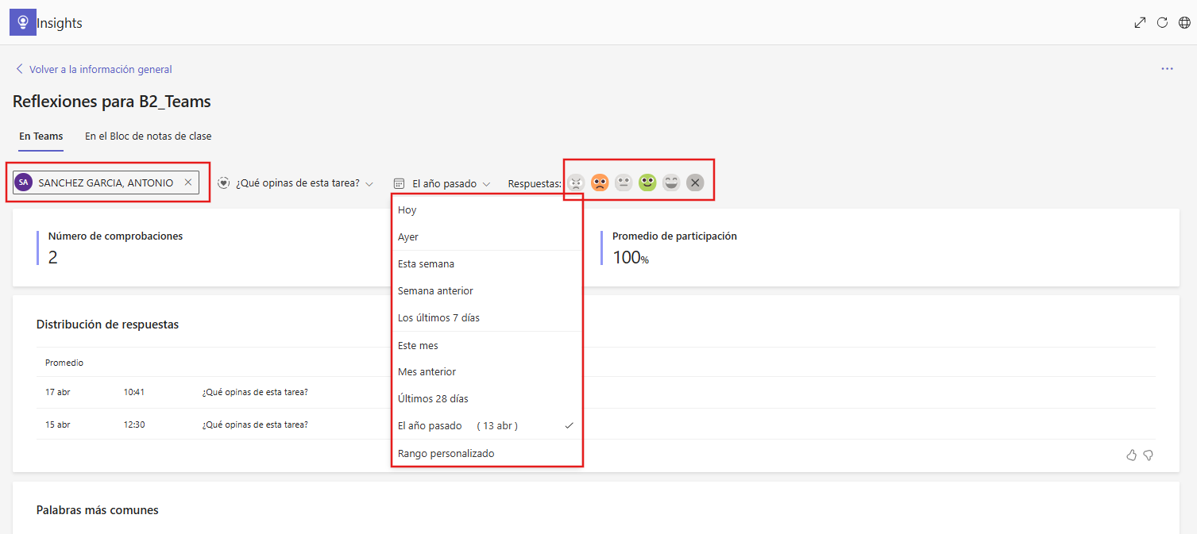This screenshot has height=534, width=1197.
Task: Filter by the gray grinning emoji response
Action: pos(671,182)
